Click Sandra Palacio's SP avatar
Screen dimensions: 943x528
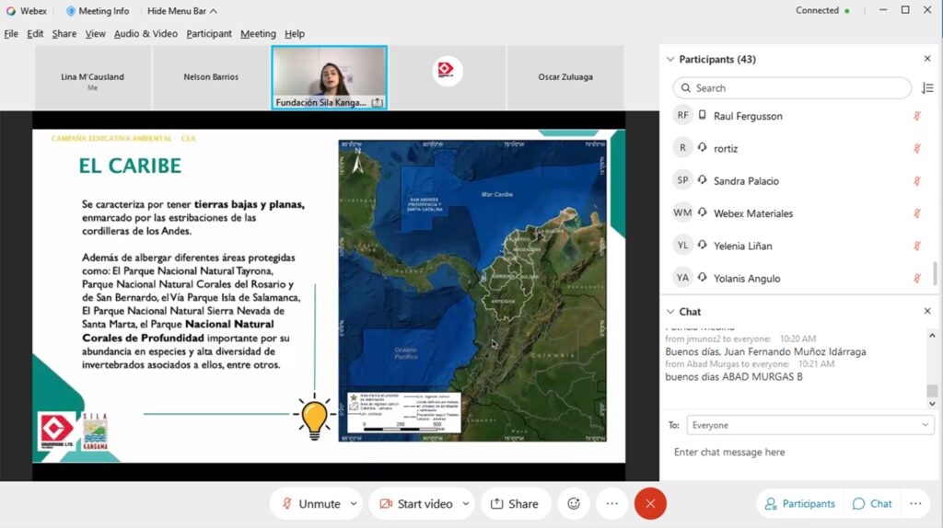pos(682,180)
